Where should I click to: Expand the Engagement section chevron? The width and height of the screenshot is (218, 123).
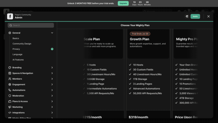[x=52, y=84]
